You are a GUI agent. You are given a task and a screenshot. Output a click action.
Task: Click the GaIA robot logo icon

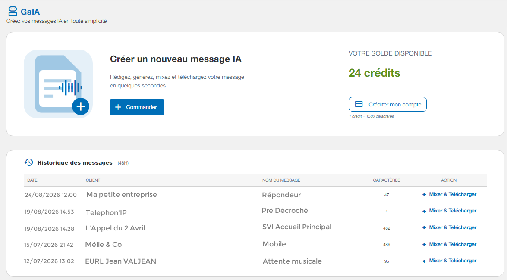point(13,11)
